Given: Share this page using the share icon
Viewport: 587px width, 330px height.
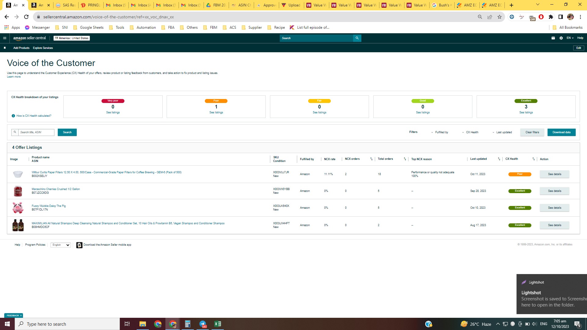Looking at the screenshot, I should (x=490, y=17).
